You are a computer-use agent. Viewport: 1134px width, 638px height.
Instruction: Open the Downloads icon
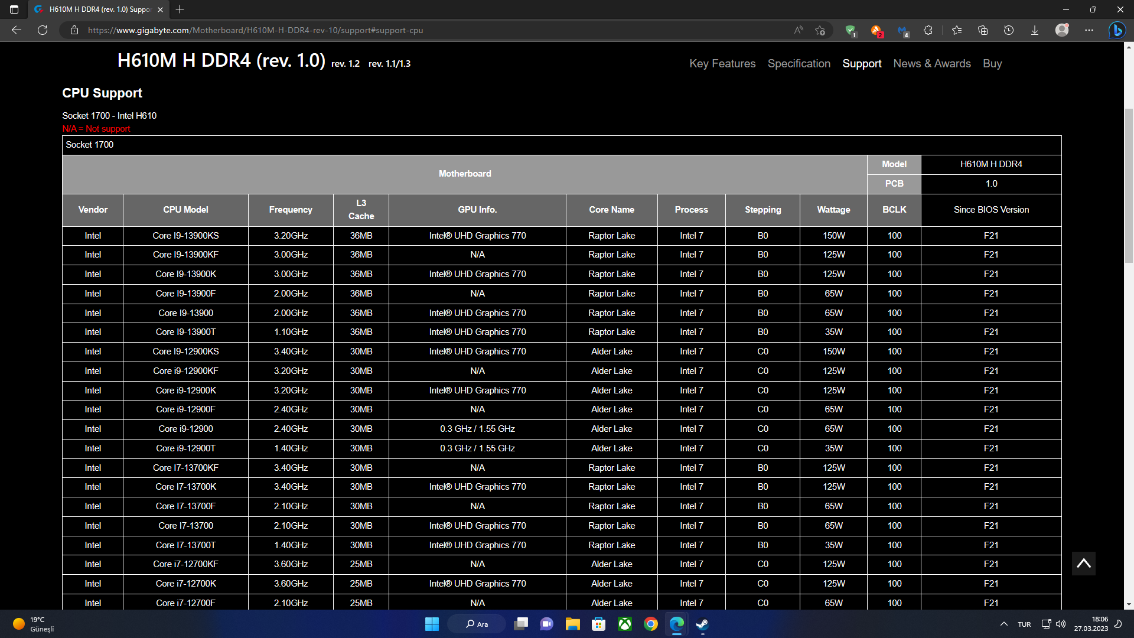point(1035,30)
